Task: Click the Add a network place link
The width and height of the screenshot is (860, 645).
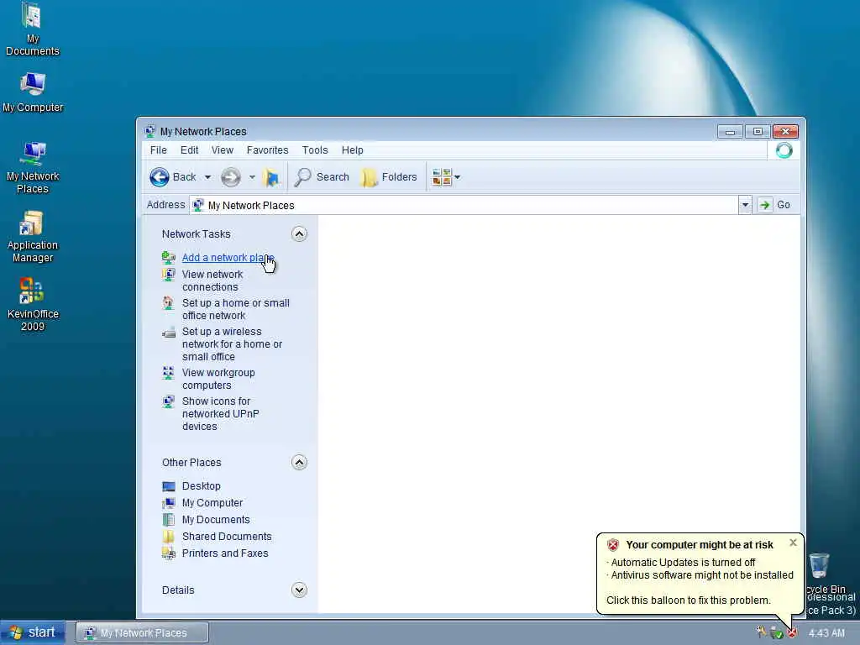Action: 228,258
